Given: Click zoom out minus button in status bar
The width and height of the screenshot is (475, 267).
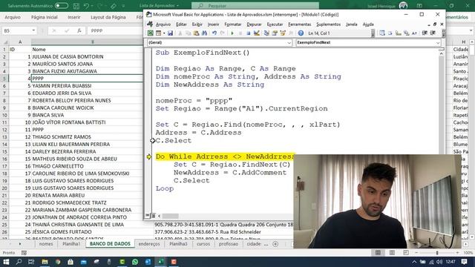Looking at the screenshot, I should coord(416,253).
